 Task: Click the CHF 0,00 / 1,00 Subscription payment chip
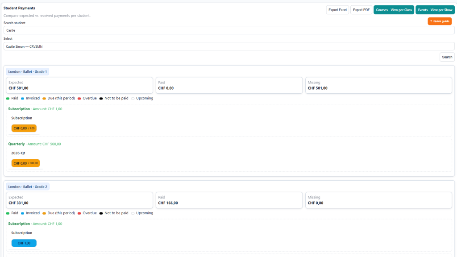23,128
